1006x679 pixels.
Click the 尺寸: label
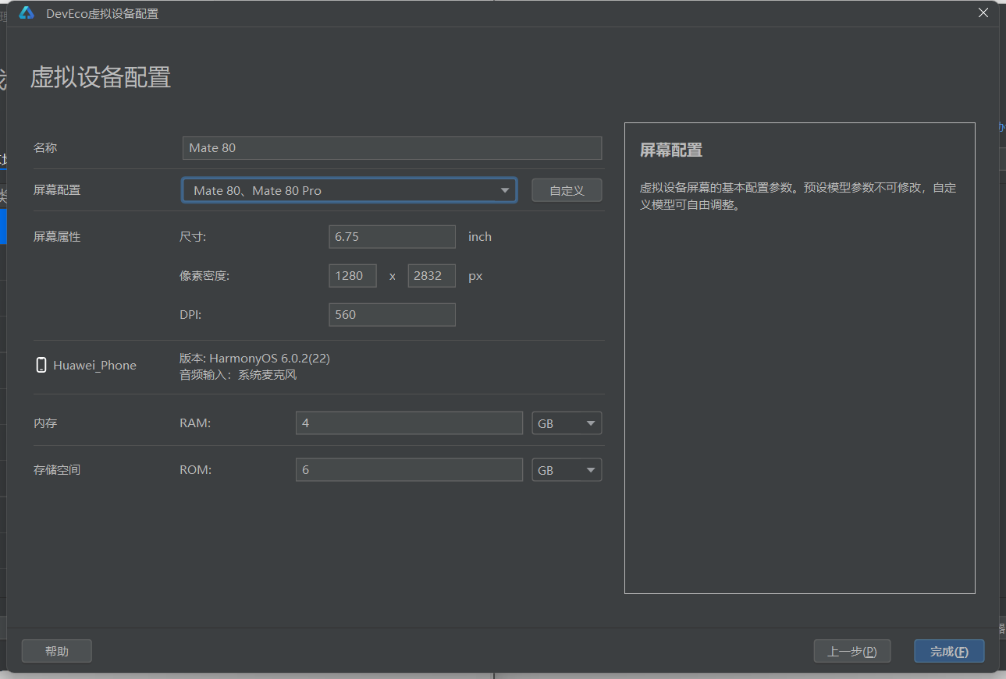coord(193,237)
